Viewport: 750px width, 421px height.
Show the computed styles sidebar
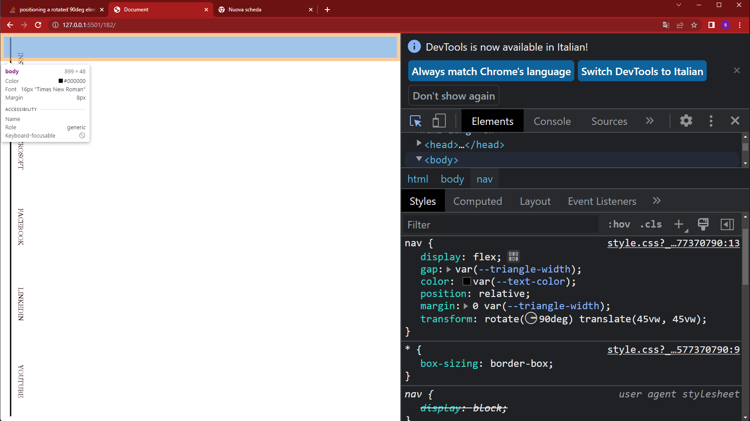(727, 224)
